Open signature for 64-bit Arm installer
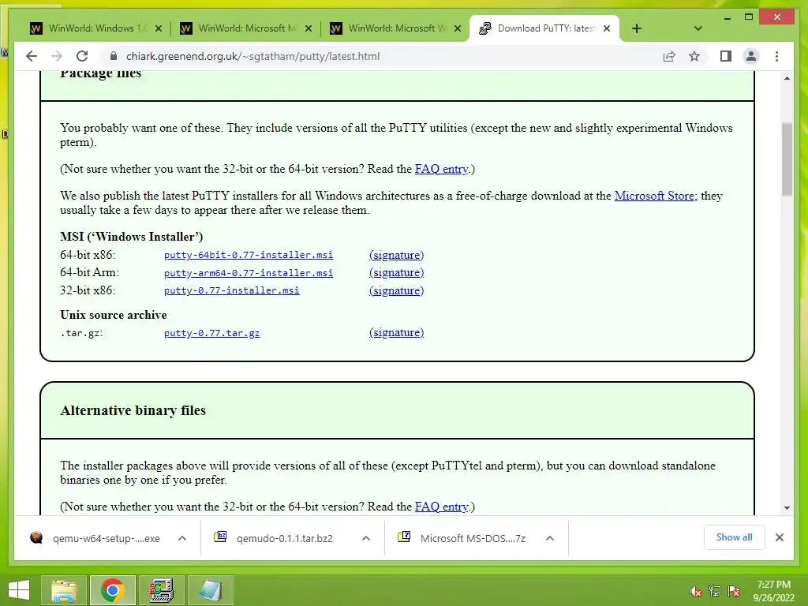This screenshot has height=606, width=808. click(396, 272)
